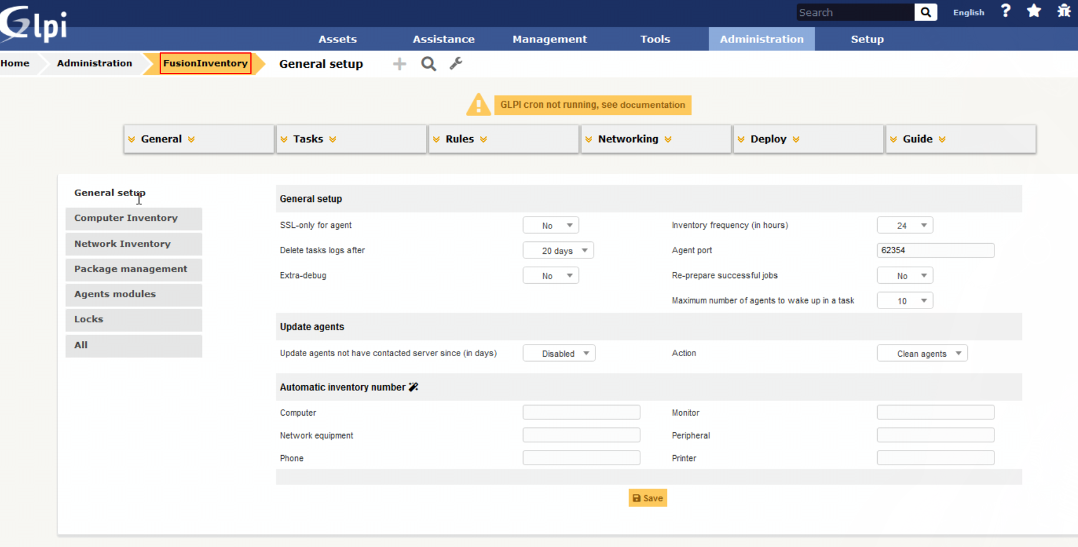Expand the General plugin menu
The height and width of the screenshot is (547, 1078).
click(199, 139)
